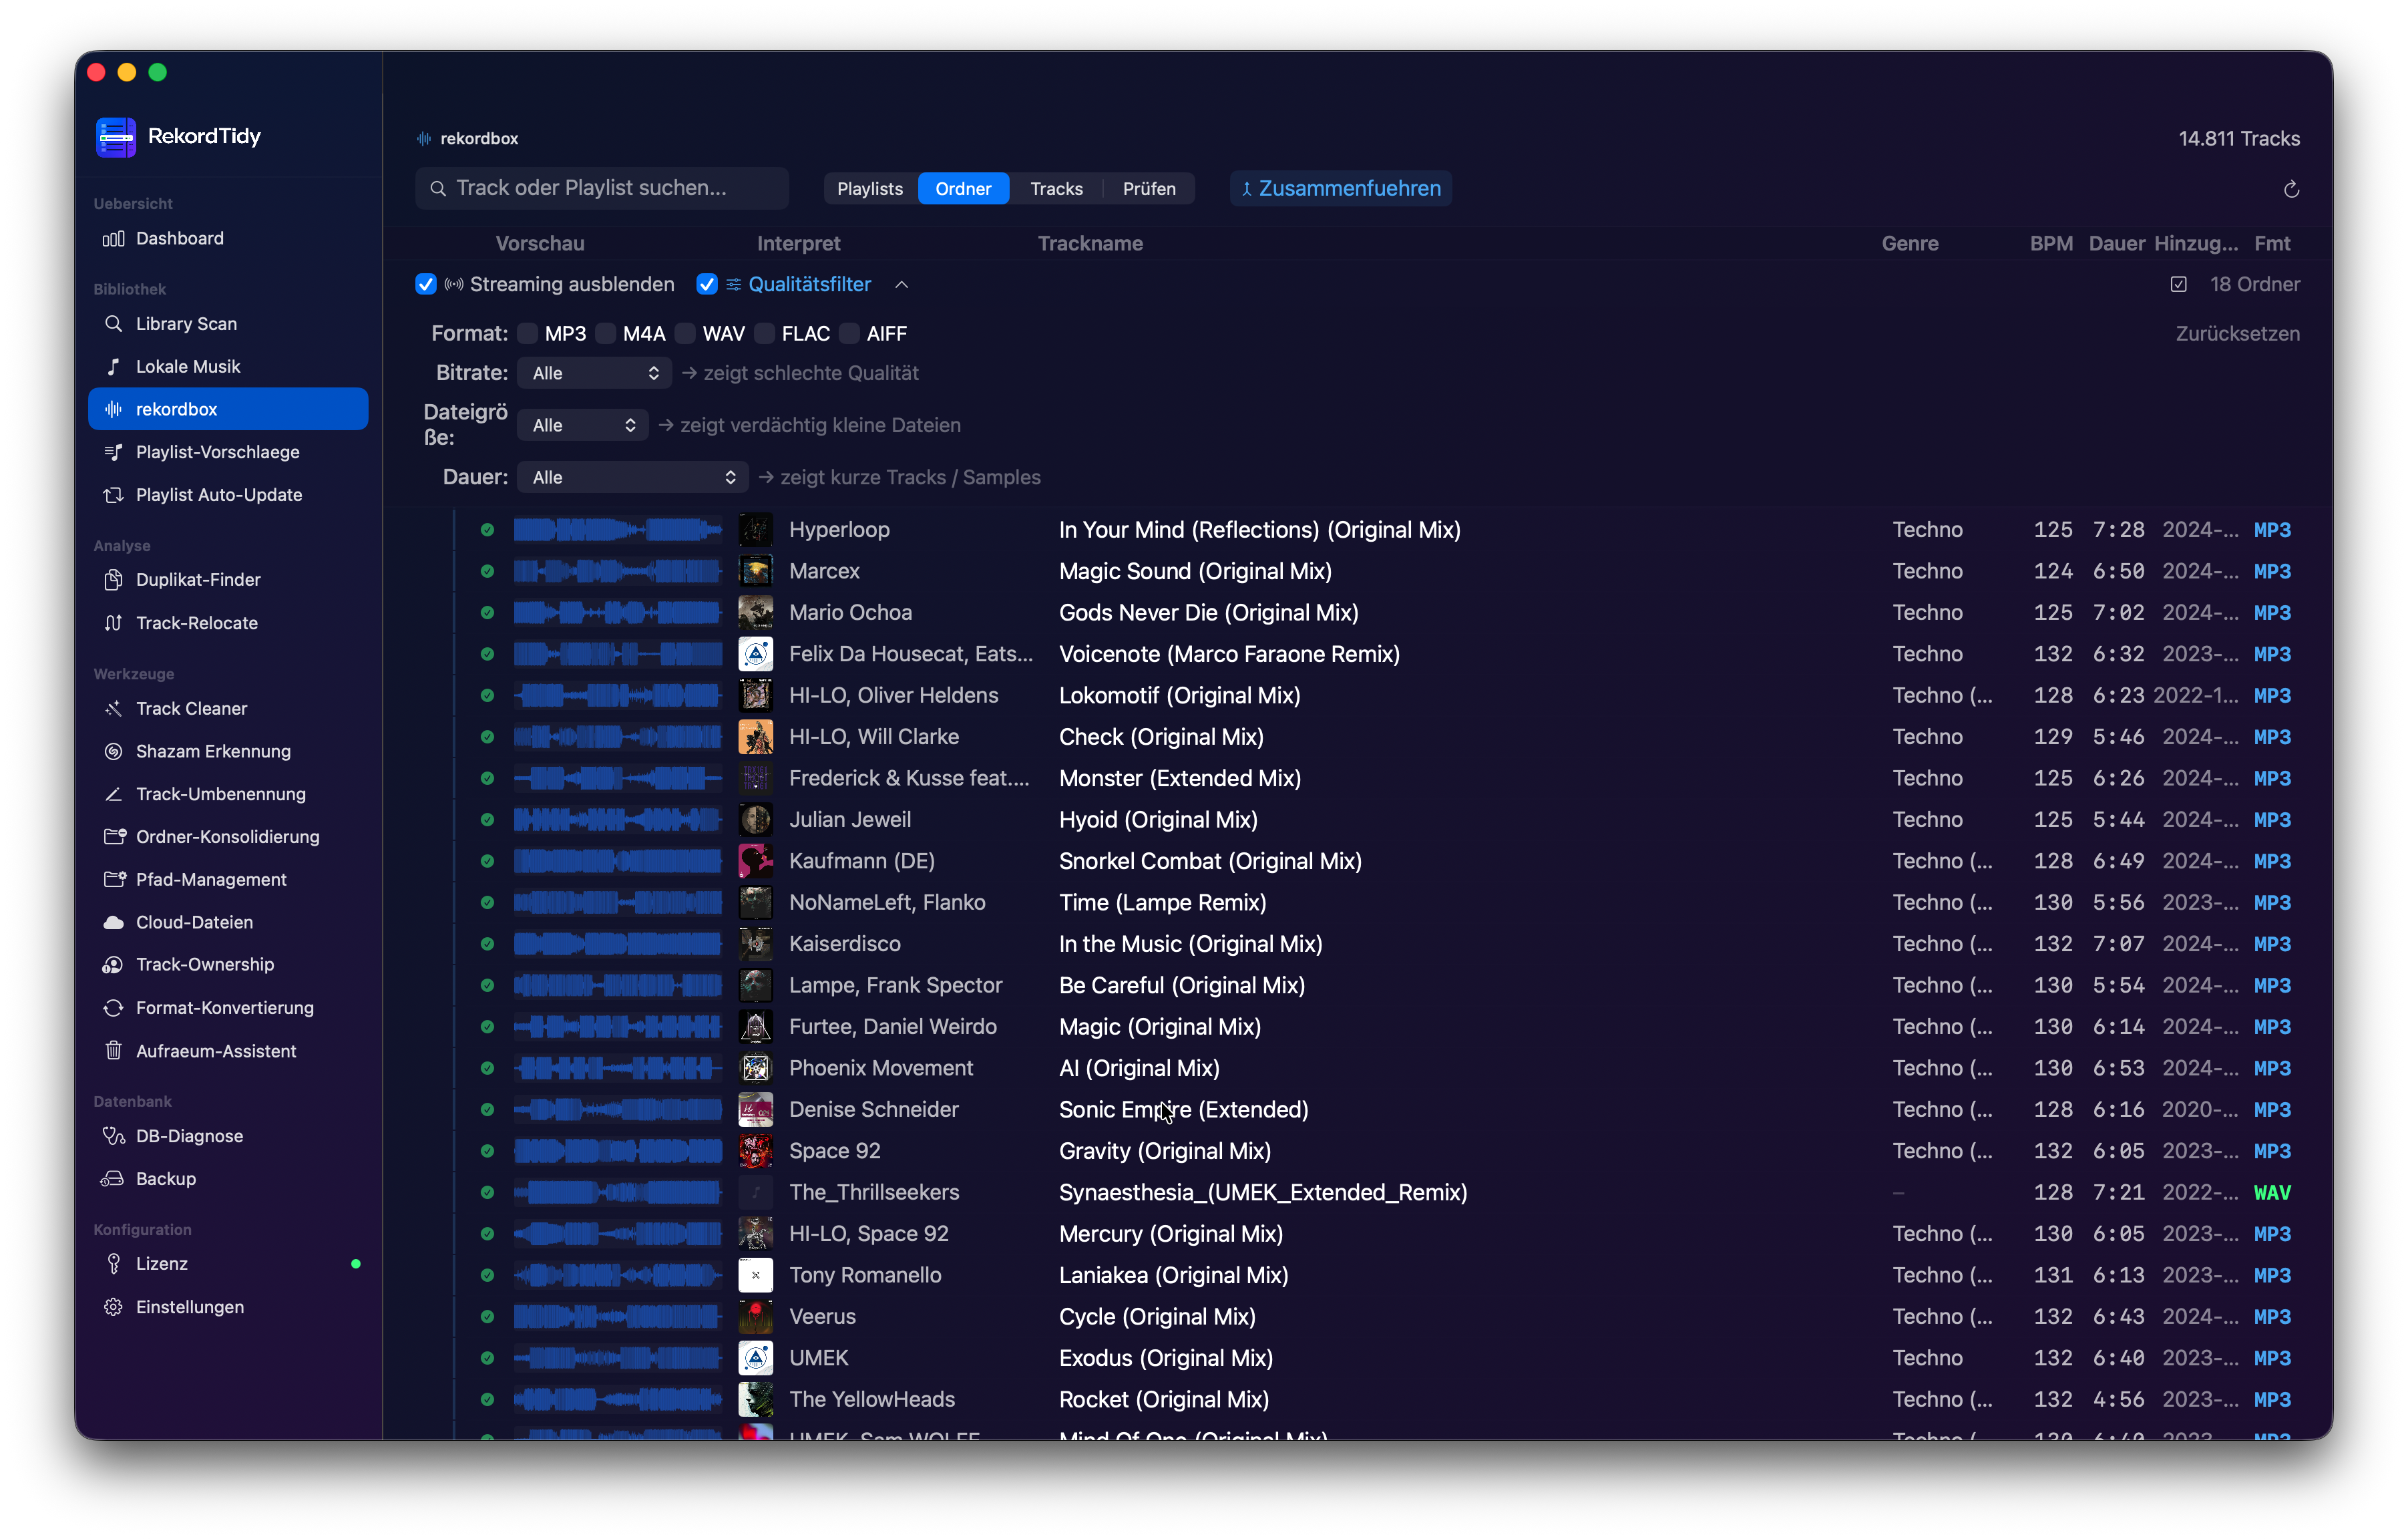The width and height of the screenshot is (2408, 1539).
Task: Open rekordbox in the sidebar
Action: click(x=228, y=409)
